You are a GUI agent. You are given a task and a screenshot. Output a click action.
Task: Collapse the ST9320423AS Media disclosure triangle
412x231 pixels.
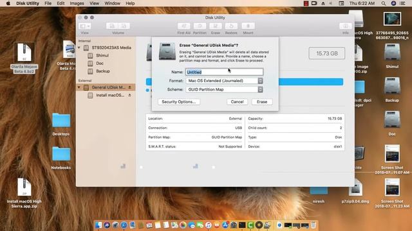click(79, 47)
